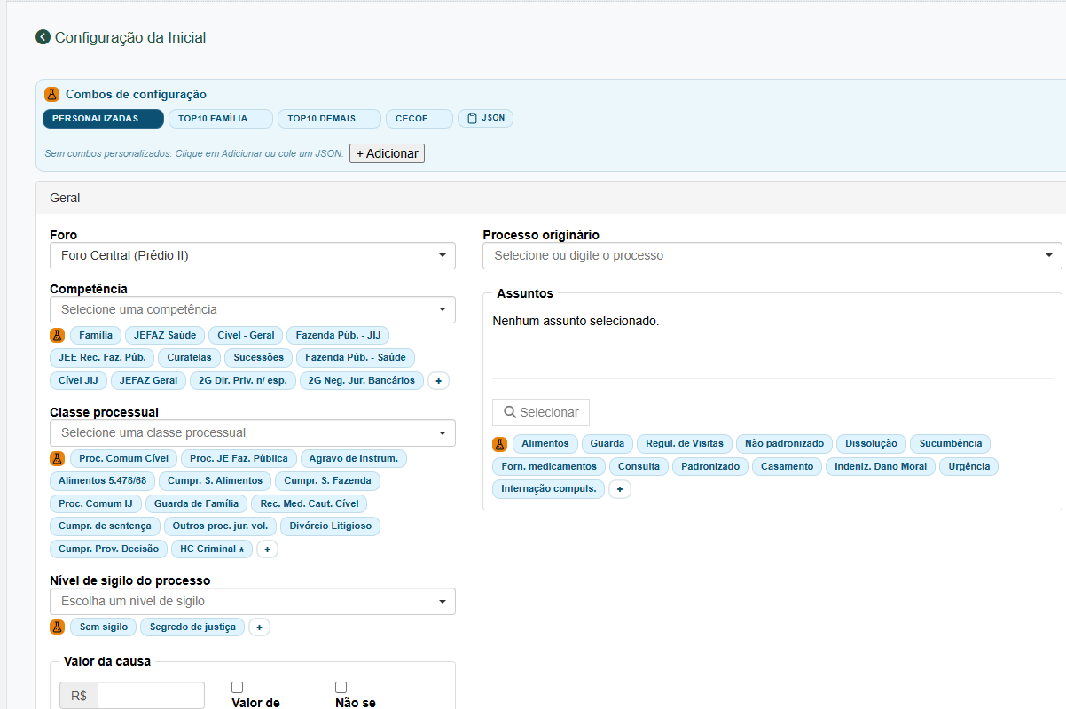Choose the Alimentos 5.478/68 chip

pos(102,480)
